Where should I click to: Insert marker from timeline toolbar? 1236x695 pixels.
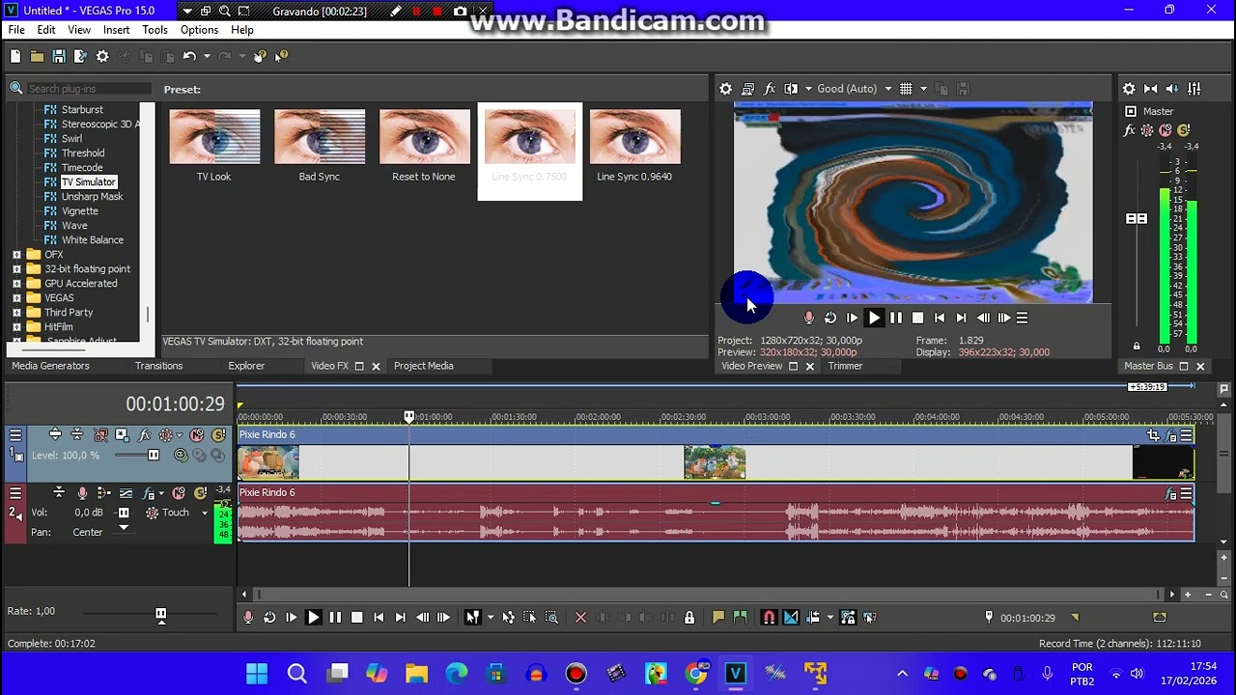[718, 618]
